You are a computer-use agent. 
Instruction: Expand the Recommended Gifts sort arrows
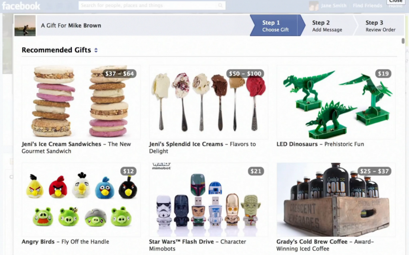96,50
